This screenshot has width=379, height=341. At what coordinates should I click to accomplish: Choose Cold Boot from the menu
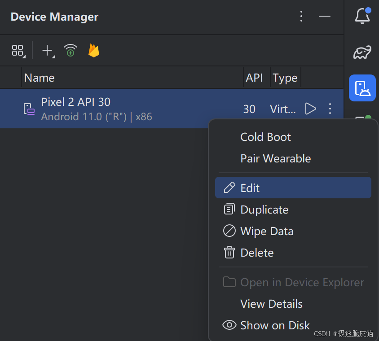coord(293,137)
